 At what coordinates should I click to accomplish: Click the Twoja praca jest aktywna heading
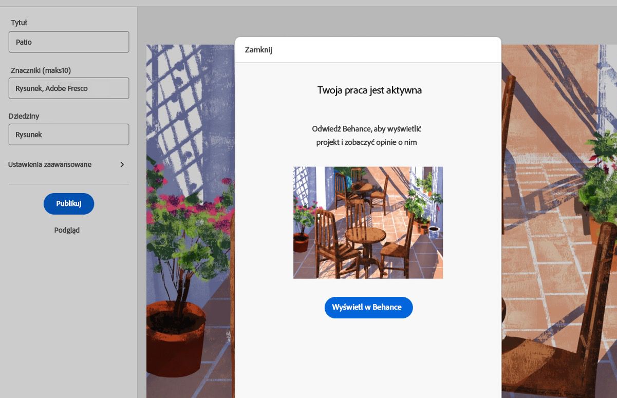point(368,90)
